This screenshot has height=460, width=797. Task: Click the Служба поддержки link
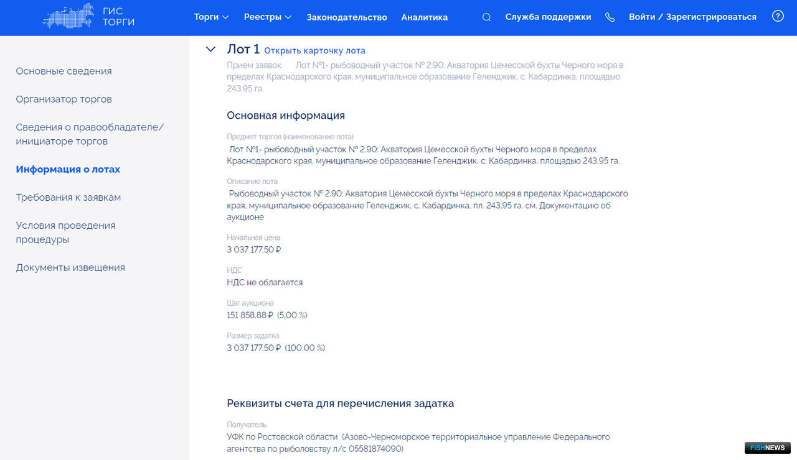coord(548,17)
